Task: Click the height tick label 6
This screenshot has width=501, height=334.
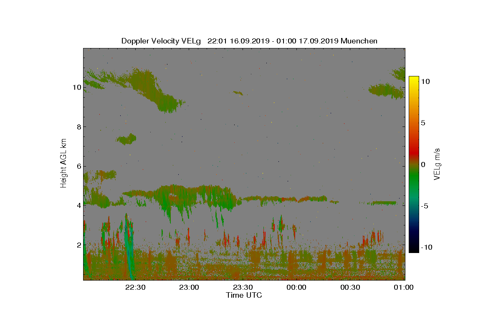Action: click(x=78, y=166)
